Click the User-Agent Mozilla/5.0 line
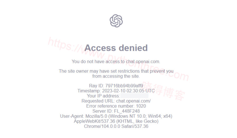 click(x=116, y=116)
